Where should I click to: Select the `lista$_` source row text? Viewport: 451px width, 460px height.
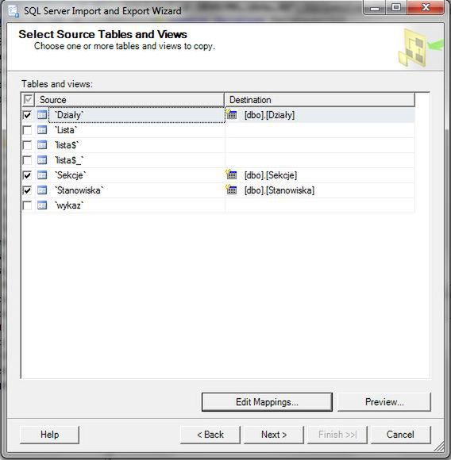click(x=69, y=160)
